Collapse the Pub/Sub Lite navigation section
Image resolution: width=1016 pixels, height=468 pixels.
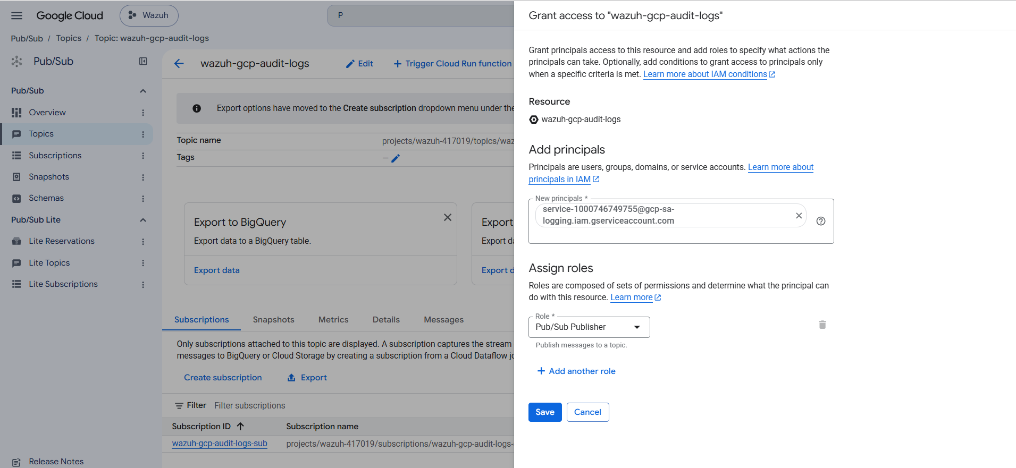click(x=143, y=220)
